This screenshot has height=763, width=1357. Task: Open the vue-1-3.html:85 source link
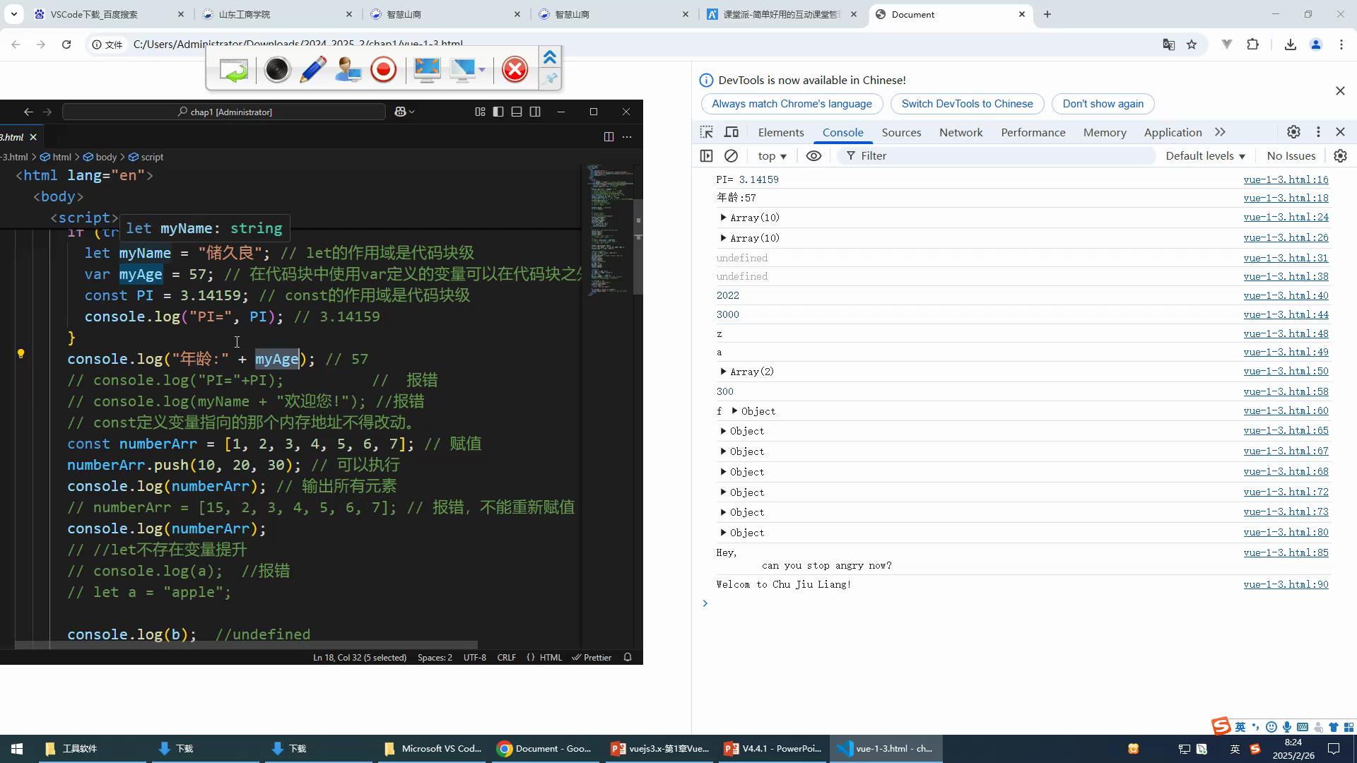click(1286, 552)
